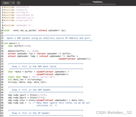Click the 'Hello Server!\n' string literal line
This screenshot has width=136, height=117.
click(31, 77)
